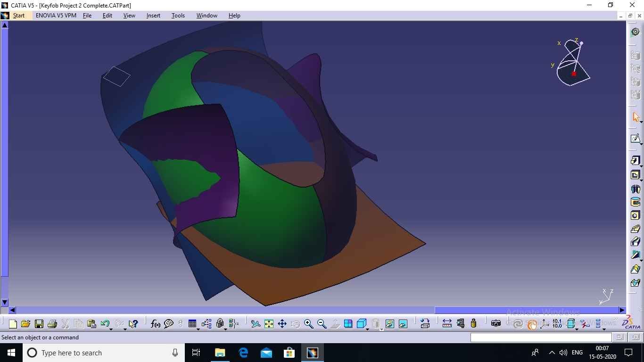Open the Insert menu
Screen dimensions: 644x362
153,16
